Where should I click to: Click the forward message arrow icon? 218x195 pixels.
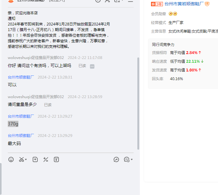pos(116,160)
